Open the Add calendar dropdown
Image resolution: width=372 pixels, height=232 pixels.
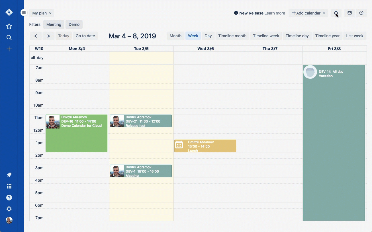308,13
